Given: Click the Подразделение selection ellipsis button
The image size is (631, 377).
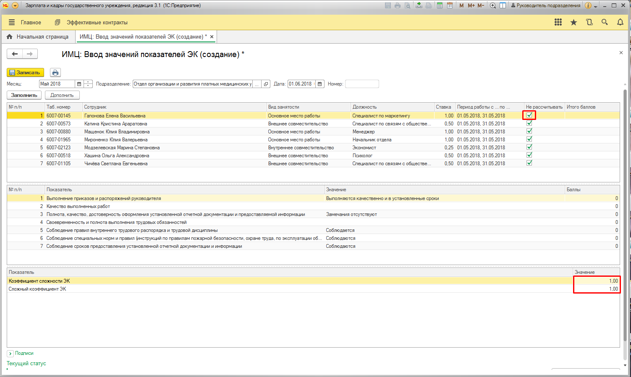Looking at the screenshot, I should point(257,84).
